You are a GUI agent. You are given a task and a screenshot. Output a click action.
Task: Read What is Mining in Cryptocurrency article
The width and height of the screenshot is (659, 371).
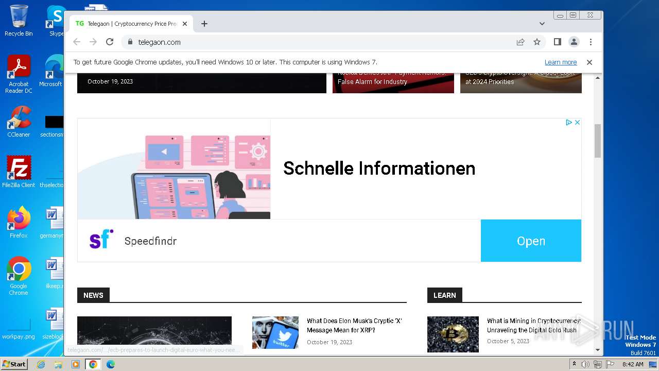[533, 325]
